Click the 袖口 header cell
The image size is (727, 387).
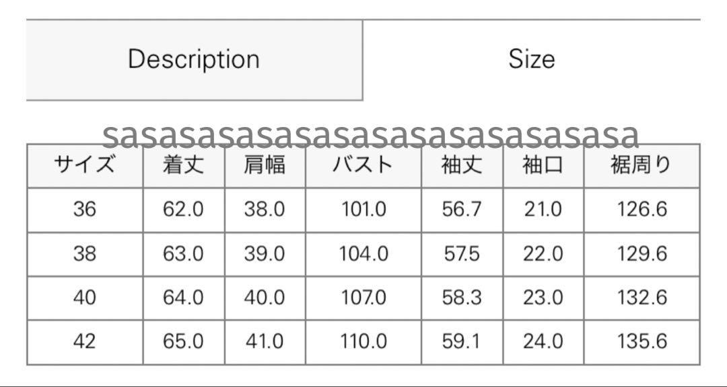543,166
